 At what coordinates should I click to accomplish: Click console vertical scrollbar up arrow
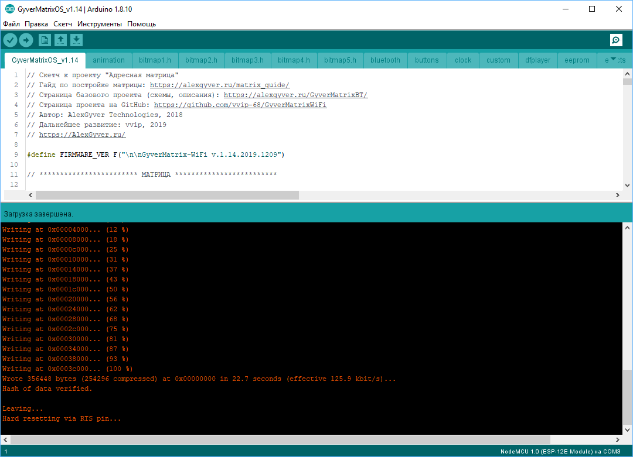point(627,228)
